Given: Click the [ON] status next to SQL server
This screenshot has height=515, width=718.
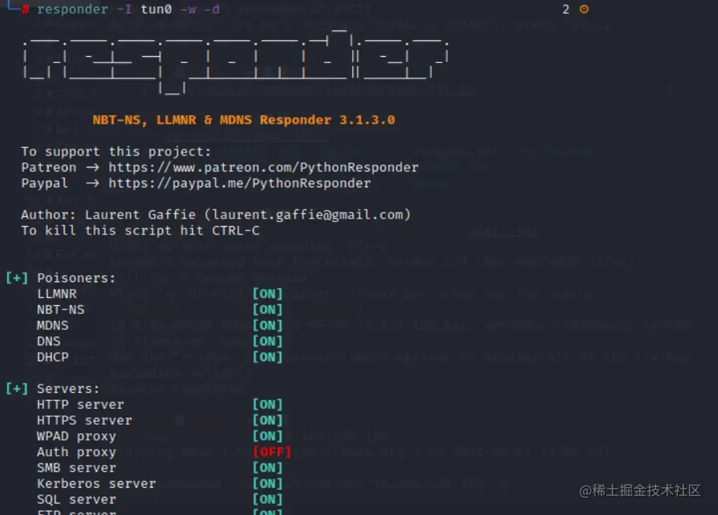Looking at the screenshot, I should (267, 499).
